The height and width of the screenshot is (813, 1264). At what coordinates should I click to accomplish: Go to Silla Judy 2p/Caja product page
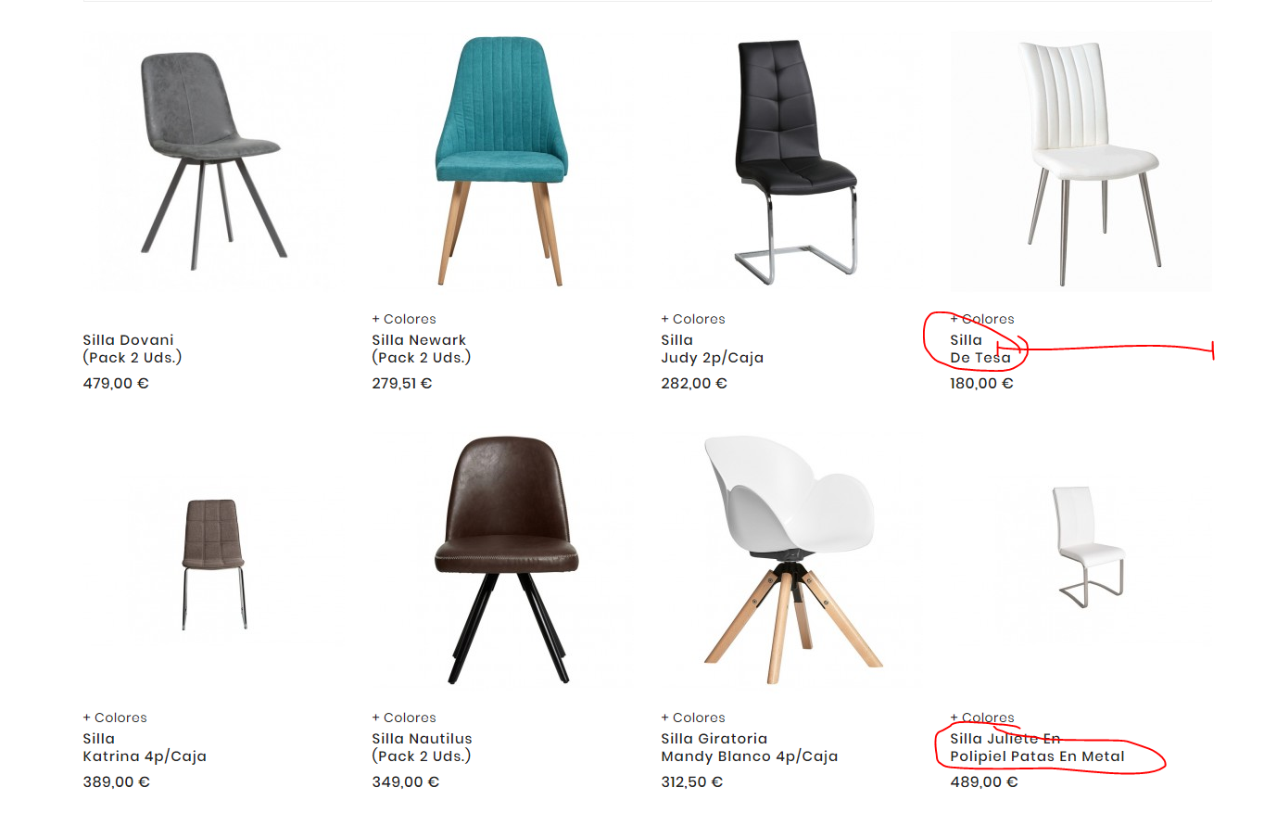713,349
